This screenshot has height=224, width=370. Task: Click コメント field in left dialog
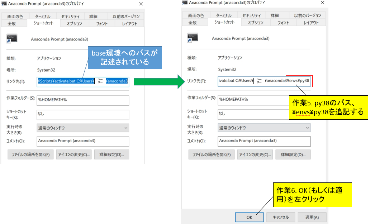click(83, 142)
